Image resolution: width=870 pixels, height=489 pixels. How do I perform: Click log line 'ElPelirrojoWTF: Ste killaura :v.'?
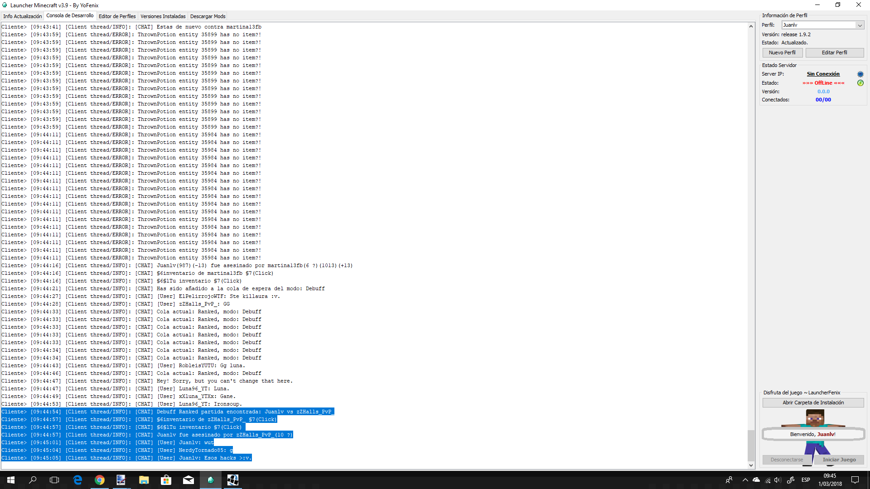141,297
